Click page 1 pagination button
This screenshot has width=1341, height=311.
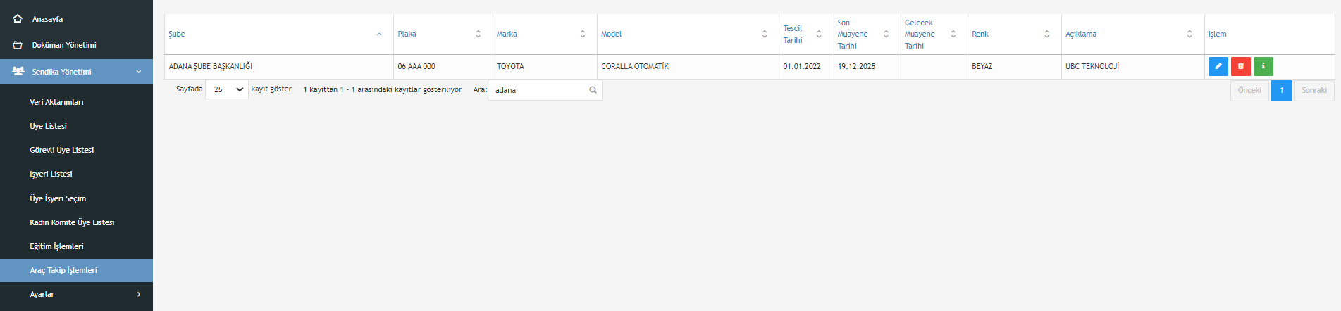click(1281, 90)
